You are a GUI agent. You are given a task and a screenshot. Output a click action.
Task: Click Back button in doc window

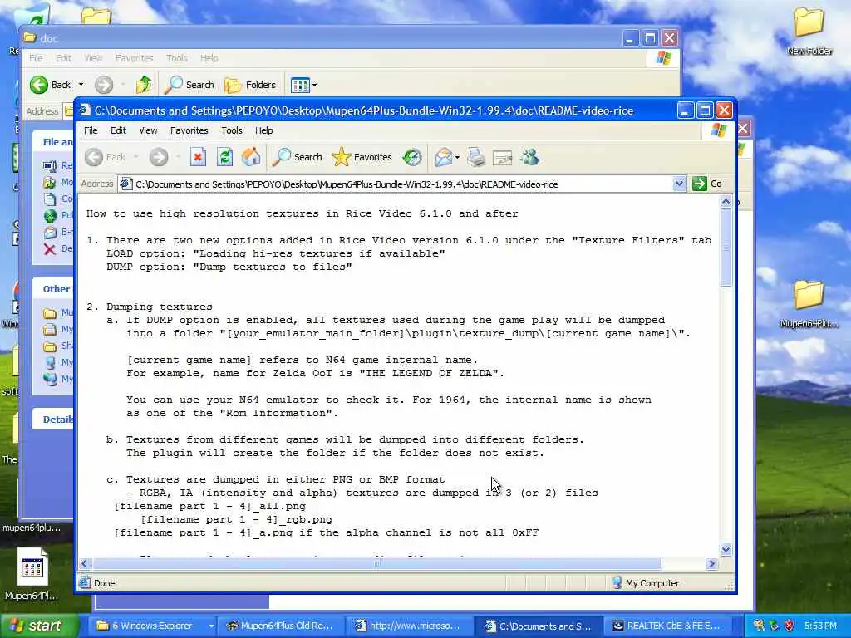click(51, 85)
